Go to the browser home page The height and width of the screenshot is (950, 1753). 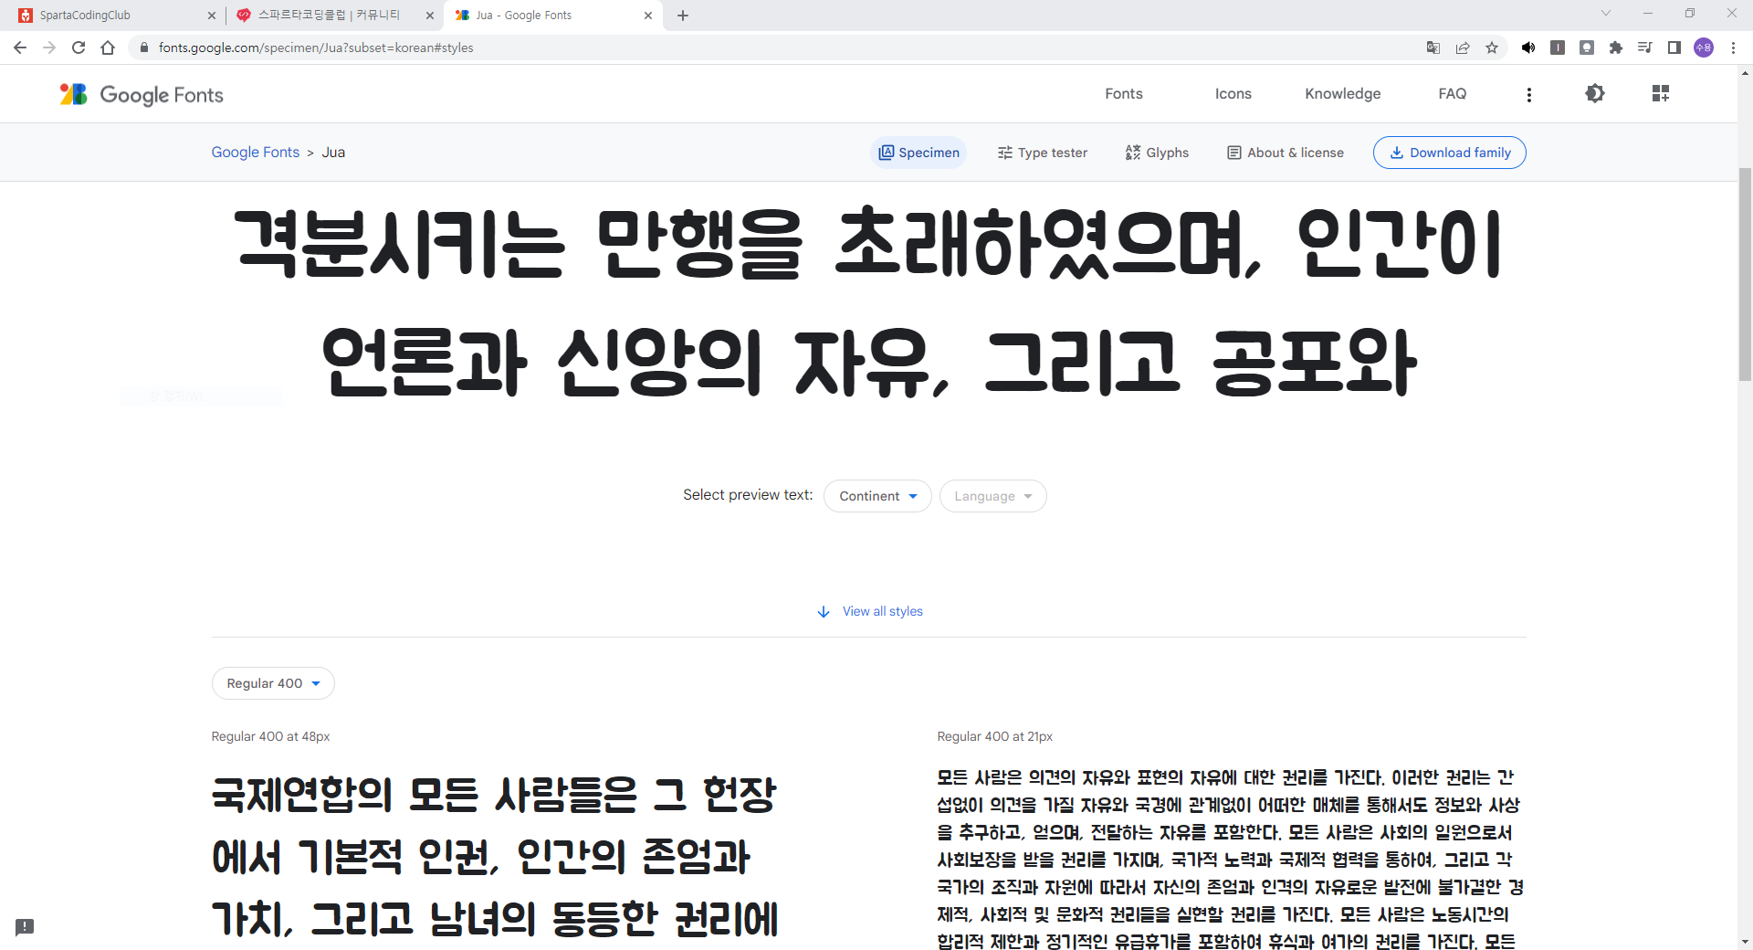coord(108,47)
